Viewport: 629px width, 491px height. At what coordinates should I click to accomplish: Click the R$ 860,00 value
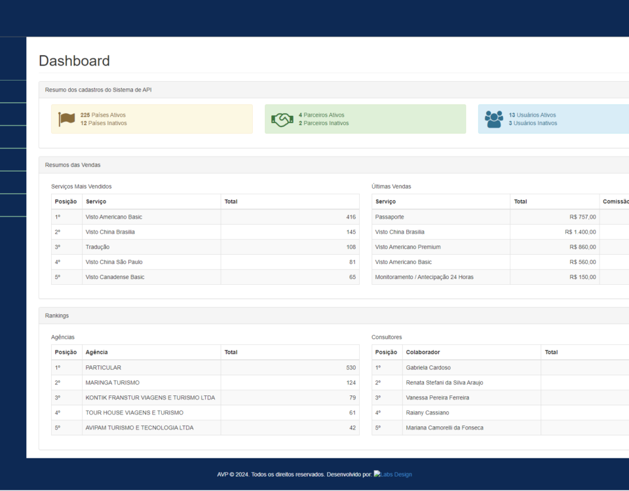pos(582,247)
